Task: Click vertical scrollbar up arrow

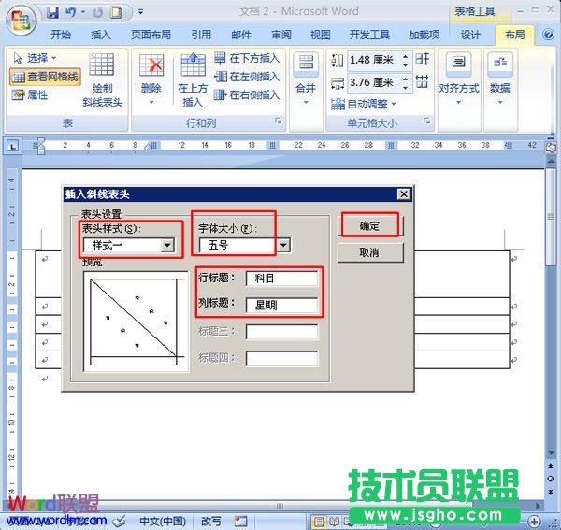Action: (551, 162)
